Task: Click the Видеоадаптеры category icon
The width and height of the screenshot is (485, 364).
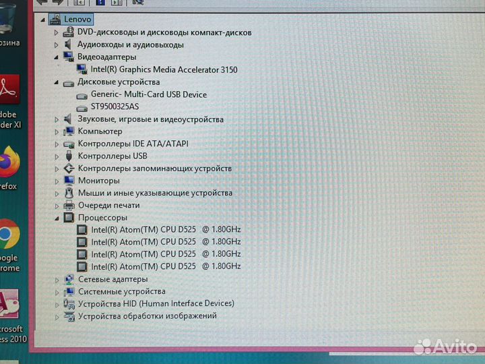Action: tap(68, 57)
